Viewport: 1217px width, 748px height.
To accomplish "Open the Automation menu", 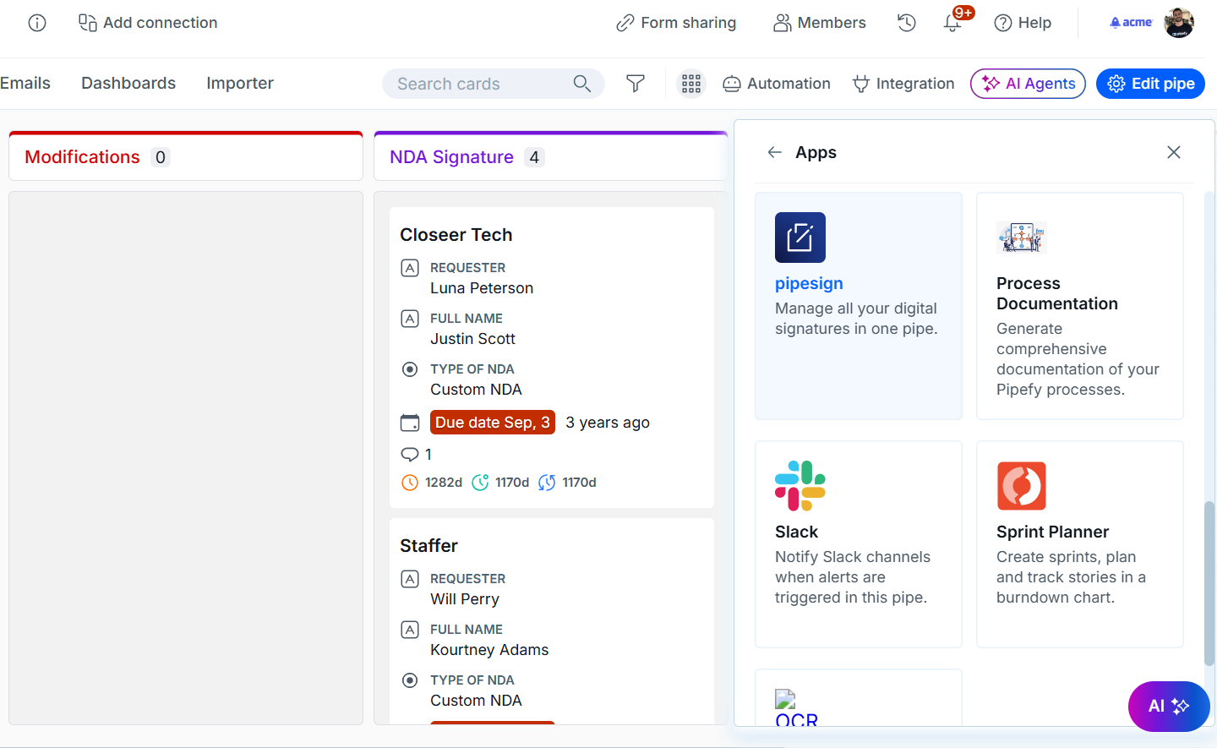I will click(x=777, y=84).
